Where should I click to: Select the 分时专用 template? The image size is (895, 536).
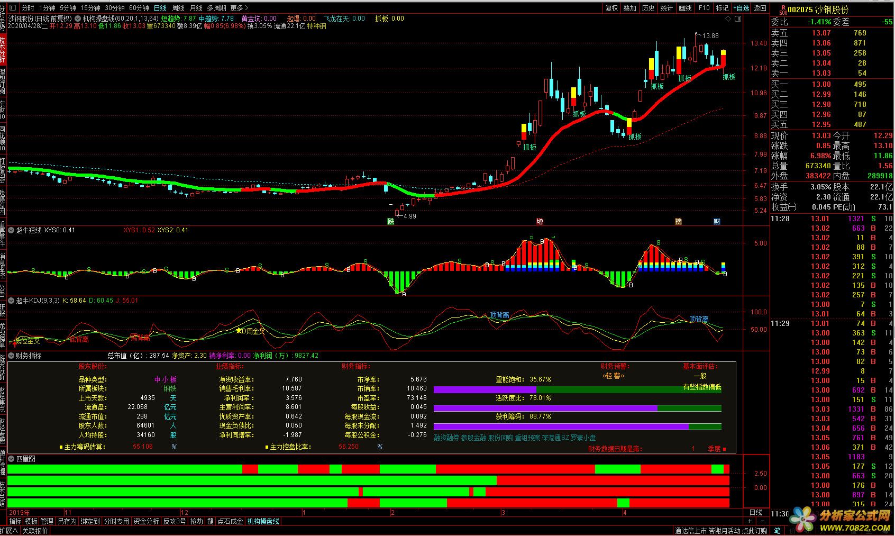[x=116, y=521]
